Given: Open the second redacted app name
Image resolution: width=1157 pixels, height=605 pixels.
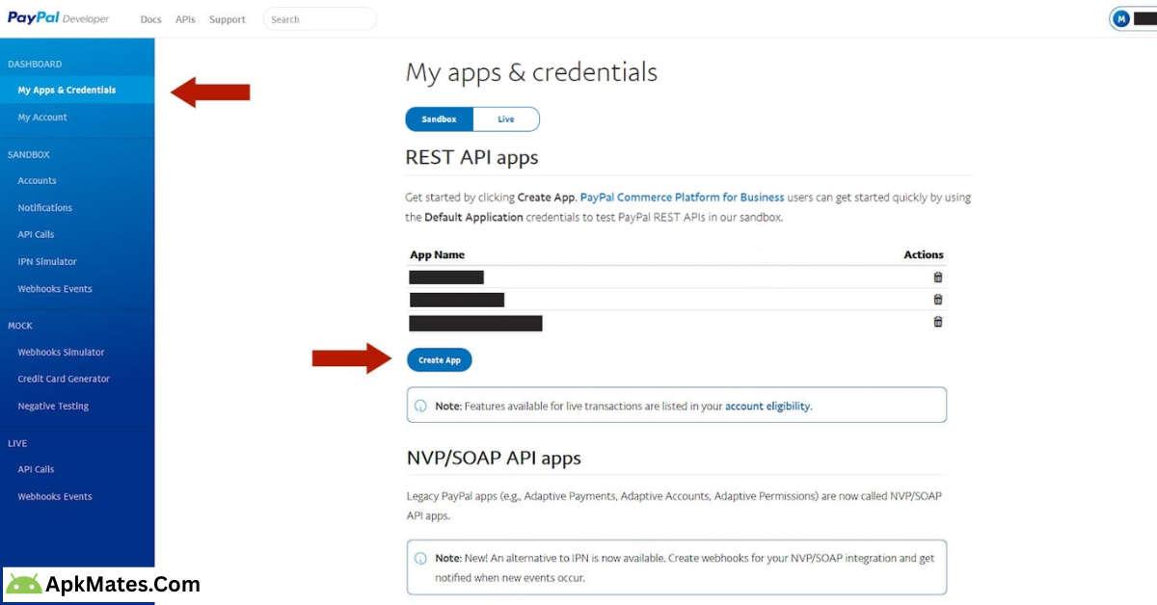Looking at the screenshot, I should click(456, 300).
